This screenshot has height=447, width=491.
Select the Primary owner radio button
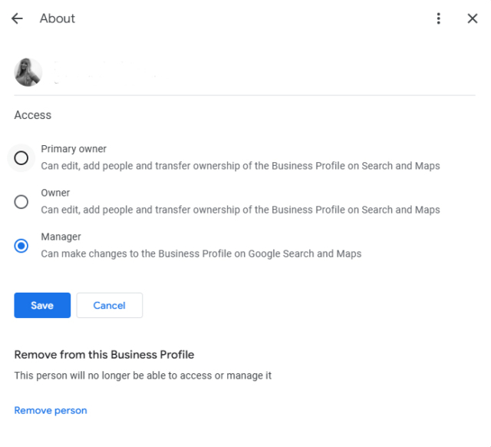[x=21, y=157]
